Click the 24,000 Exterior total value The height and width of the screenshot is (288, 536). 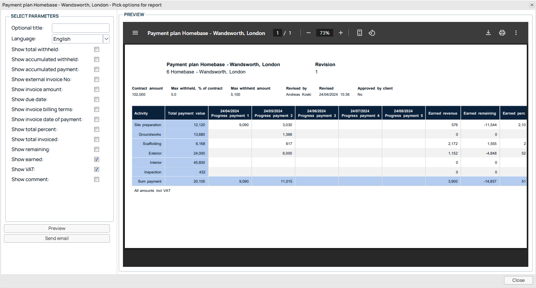(199, 153)
